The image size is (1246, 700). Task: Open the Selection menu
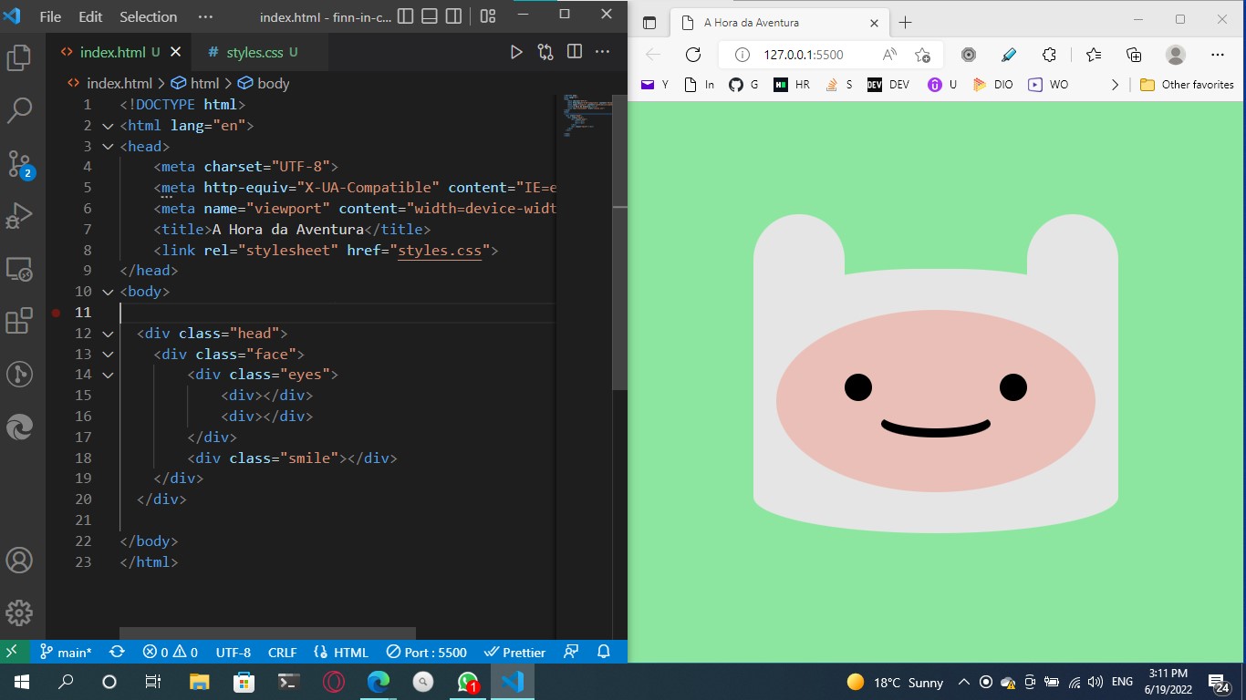tap(148, 16)
